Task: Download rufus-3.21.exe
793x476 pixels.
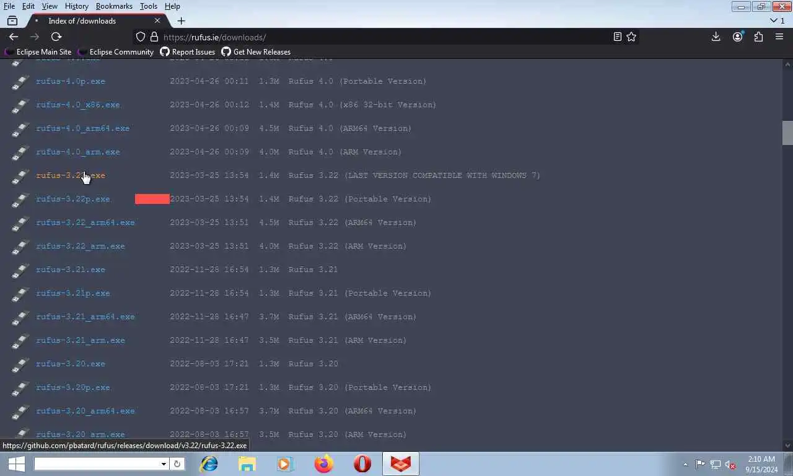Action: [x=71, y=270]
